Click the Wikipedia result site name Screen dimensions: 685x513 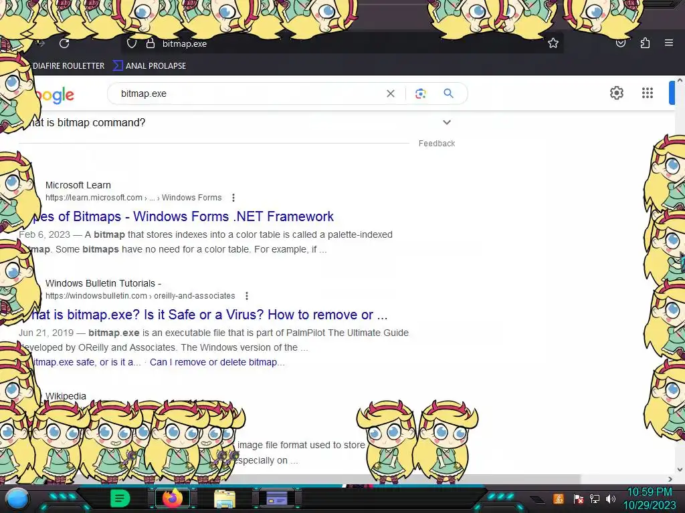click(66, 396)
